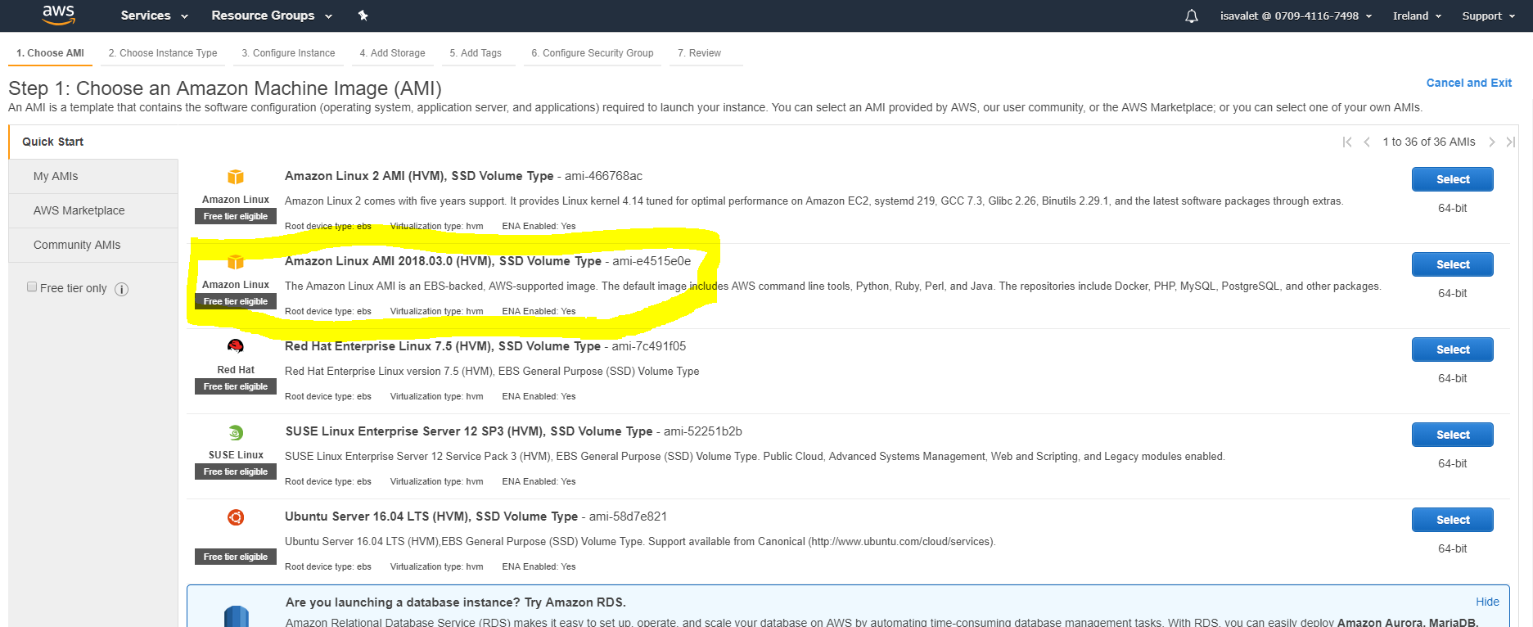Screen dimensions: 1533x627
Task: Click the Amazon Linux 2 AMI title
Action: click(x=419, y=176)
